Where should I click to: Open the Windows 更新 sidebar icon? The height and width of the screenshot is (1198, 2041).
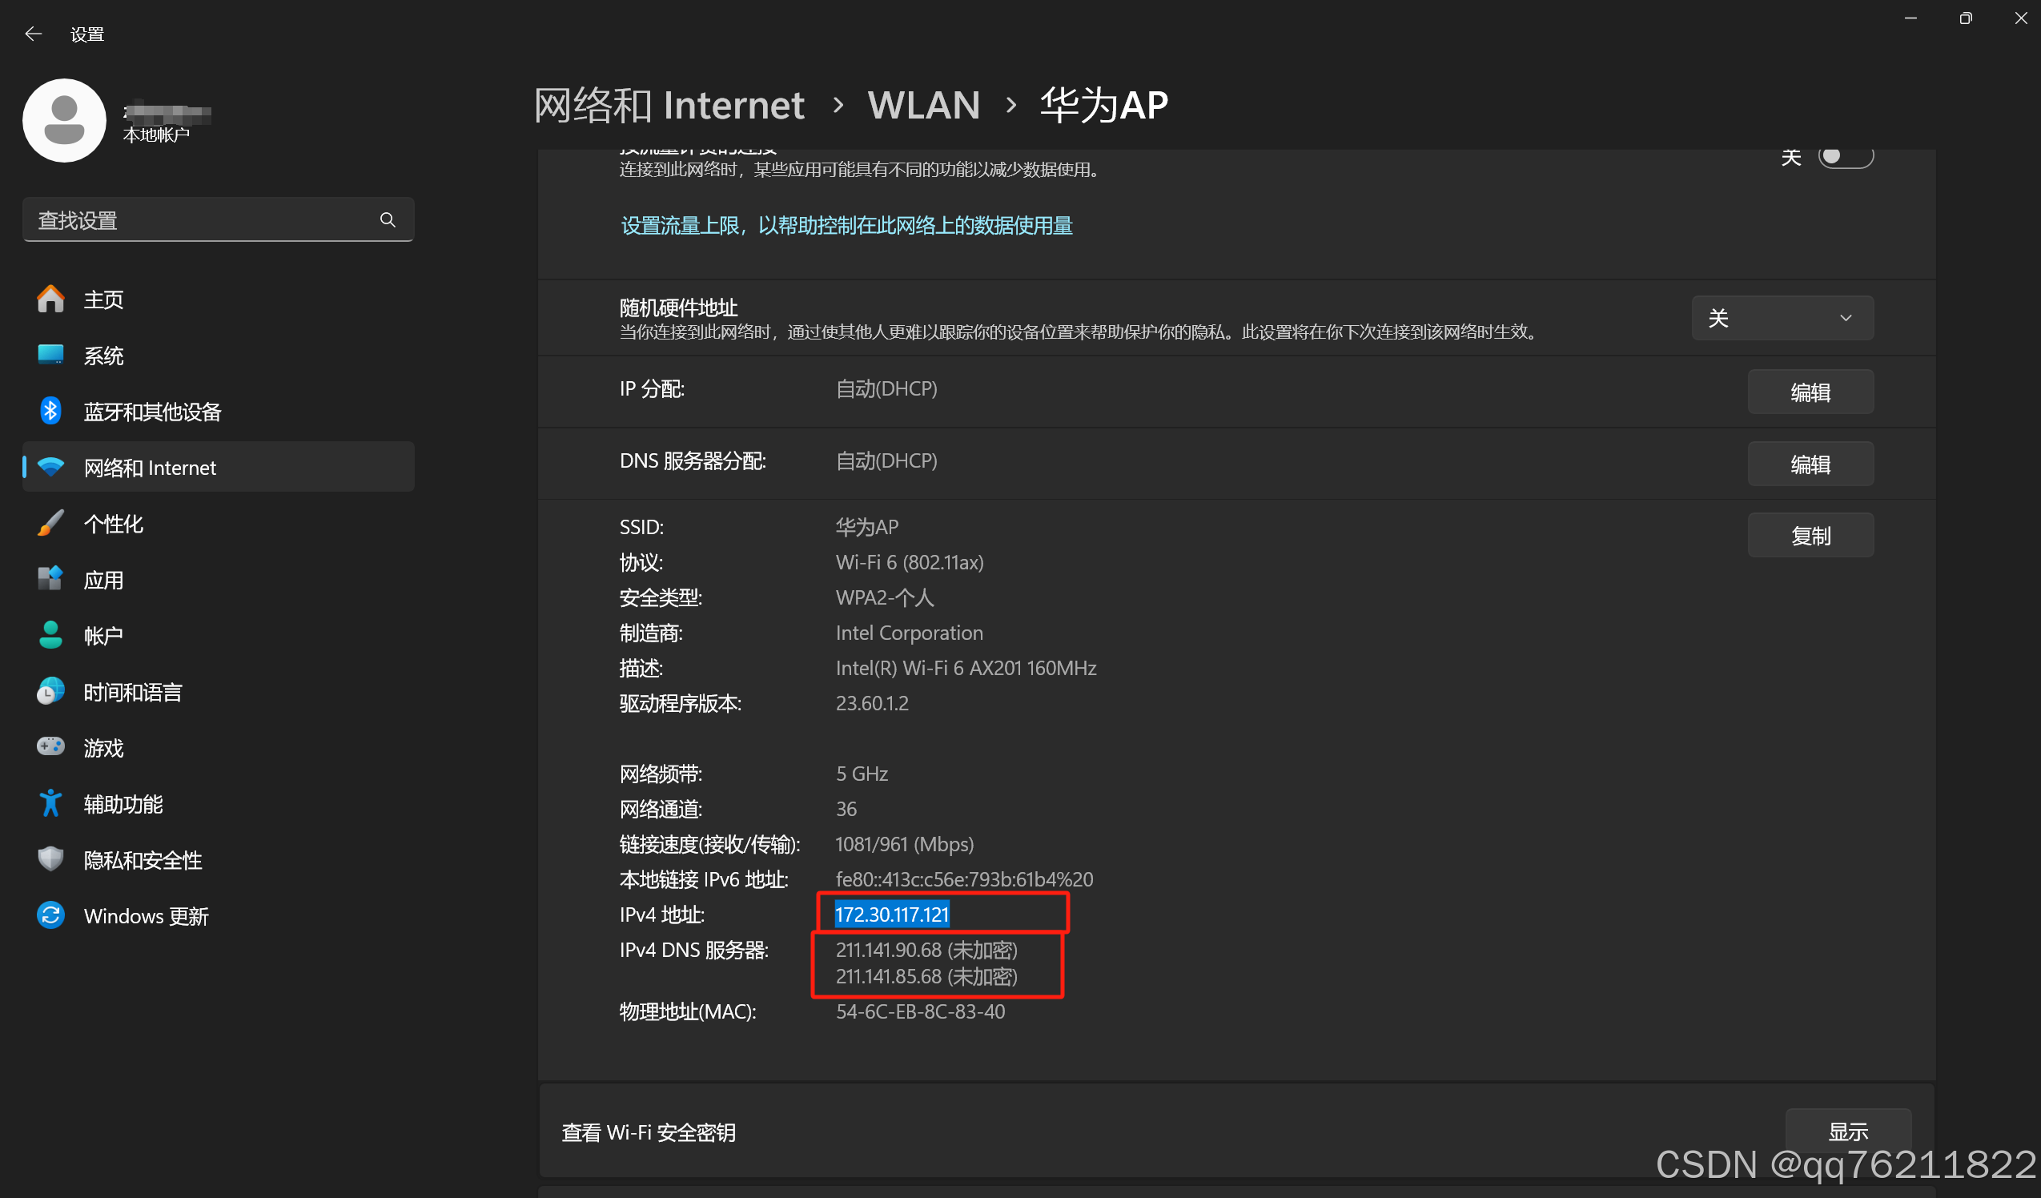click(x=50, y=915)
